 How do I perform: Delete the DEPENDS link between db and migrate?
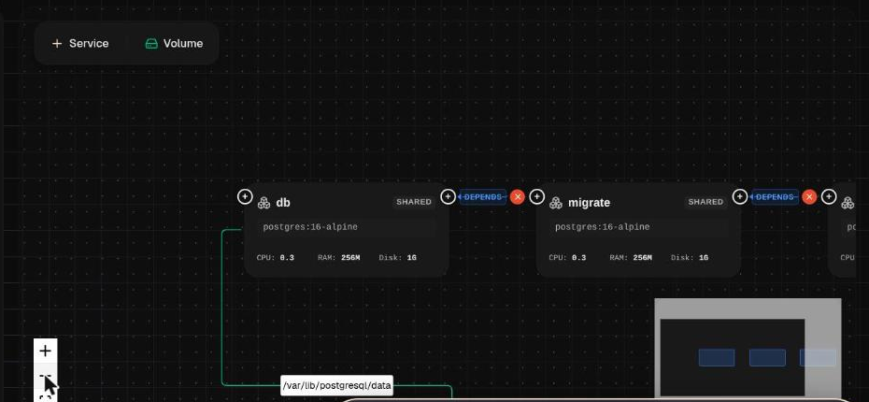pyautogui.click(x=518, y=197)
